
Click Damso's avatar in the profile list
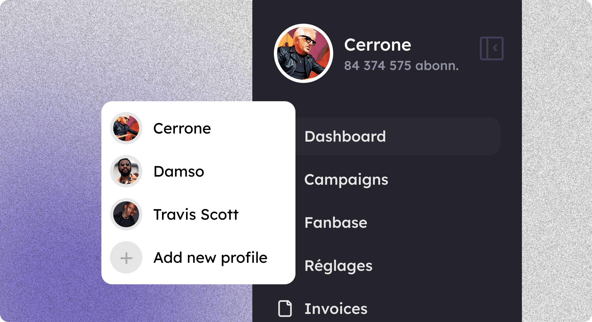coord(126,171)
